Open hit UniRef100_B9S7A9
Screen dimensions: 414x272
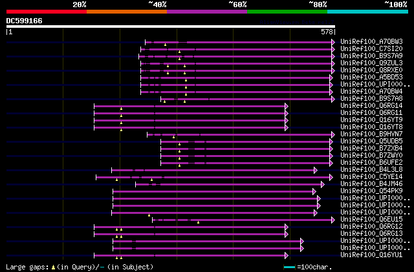click(x=371, y=56)
